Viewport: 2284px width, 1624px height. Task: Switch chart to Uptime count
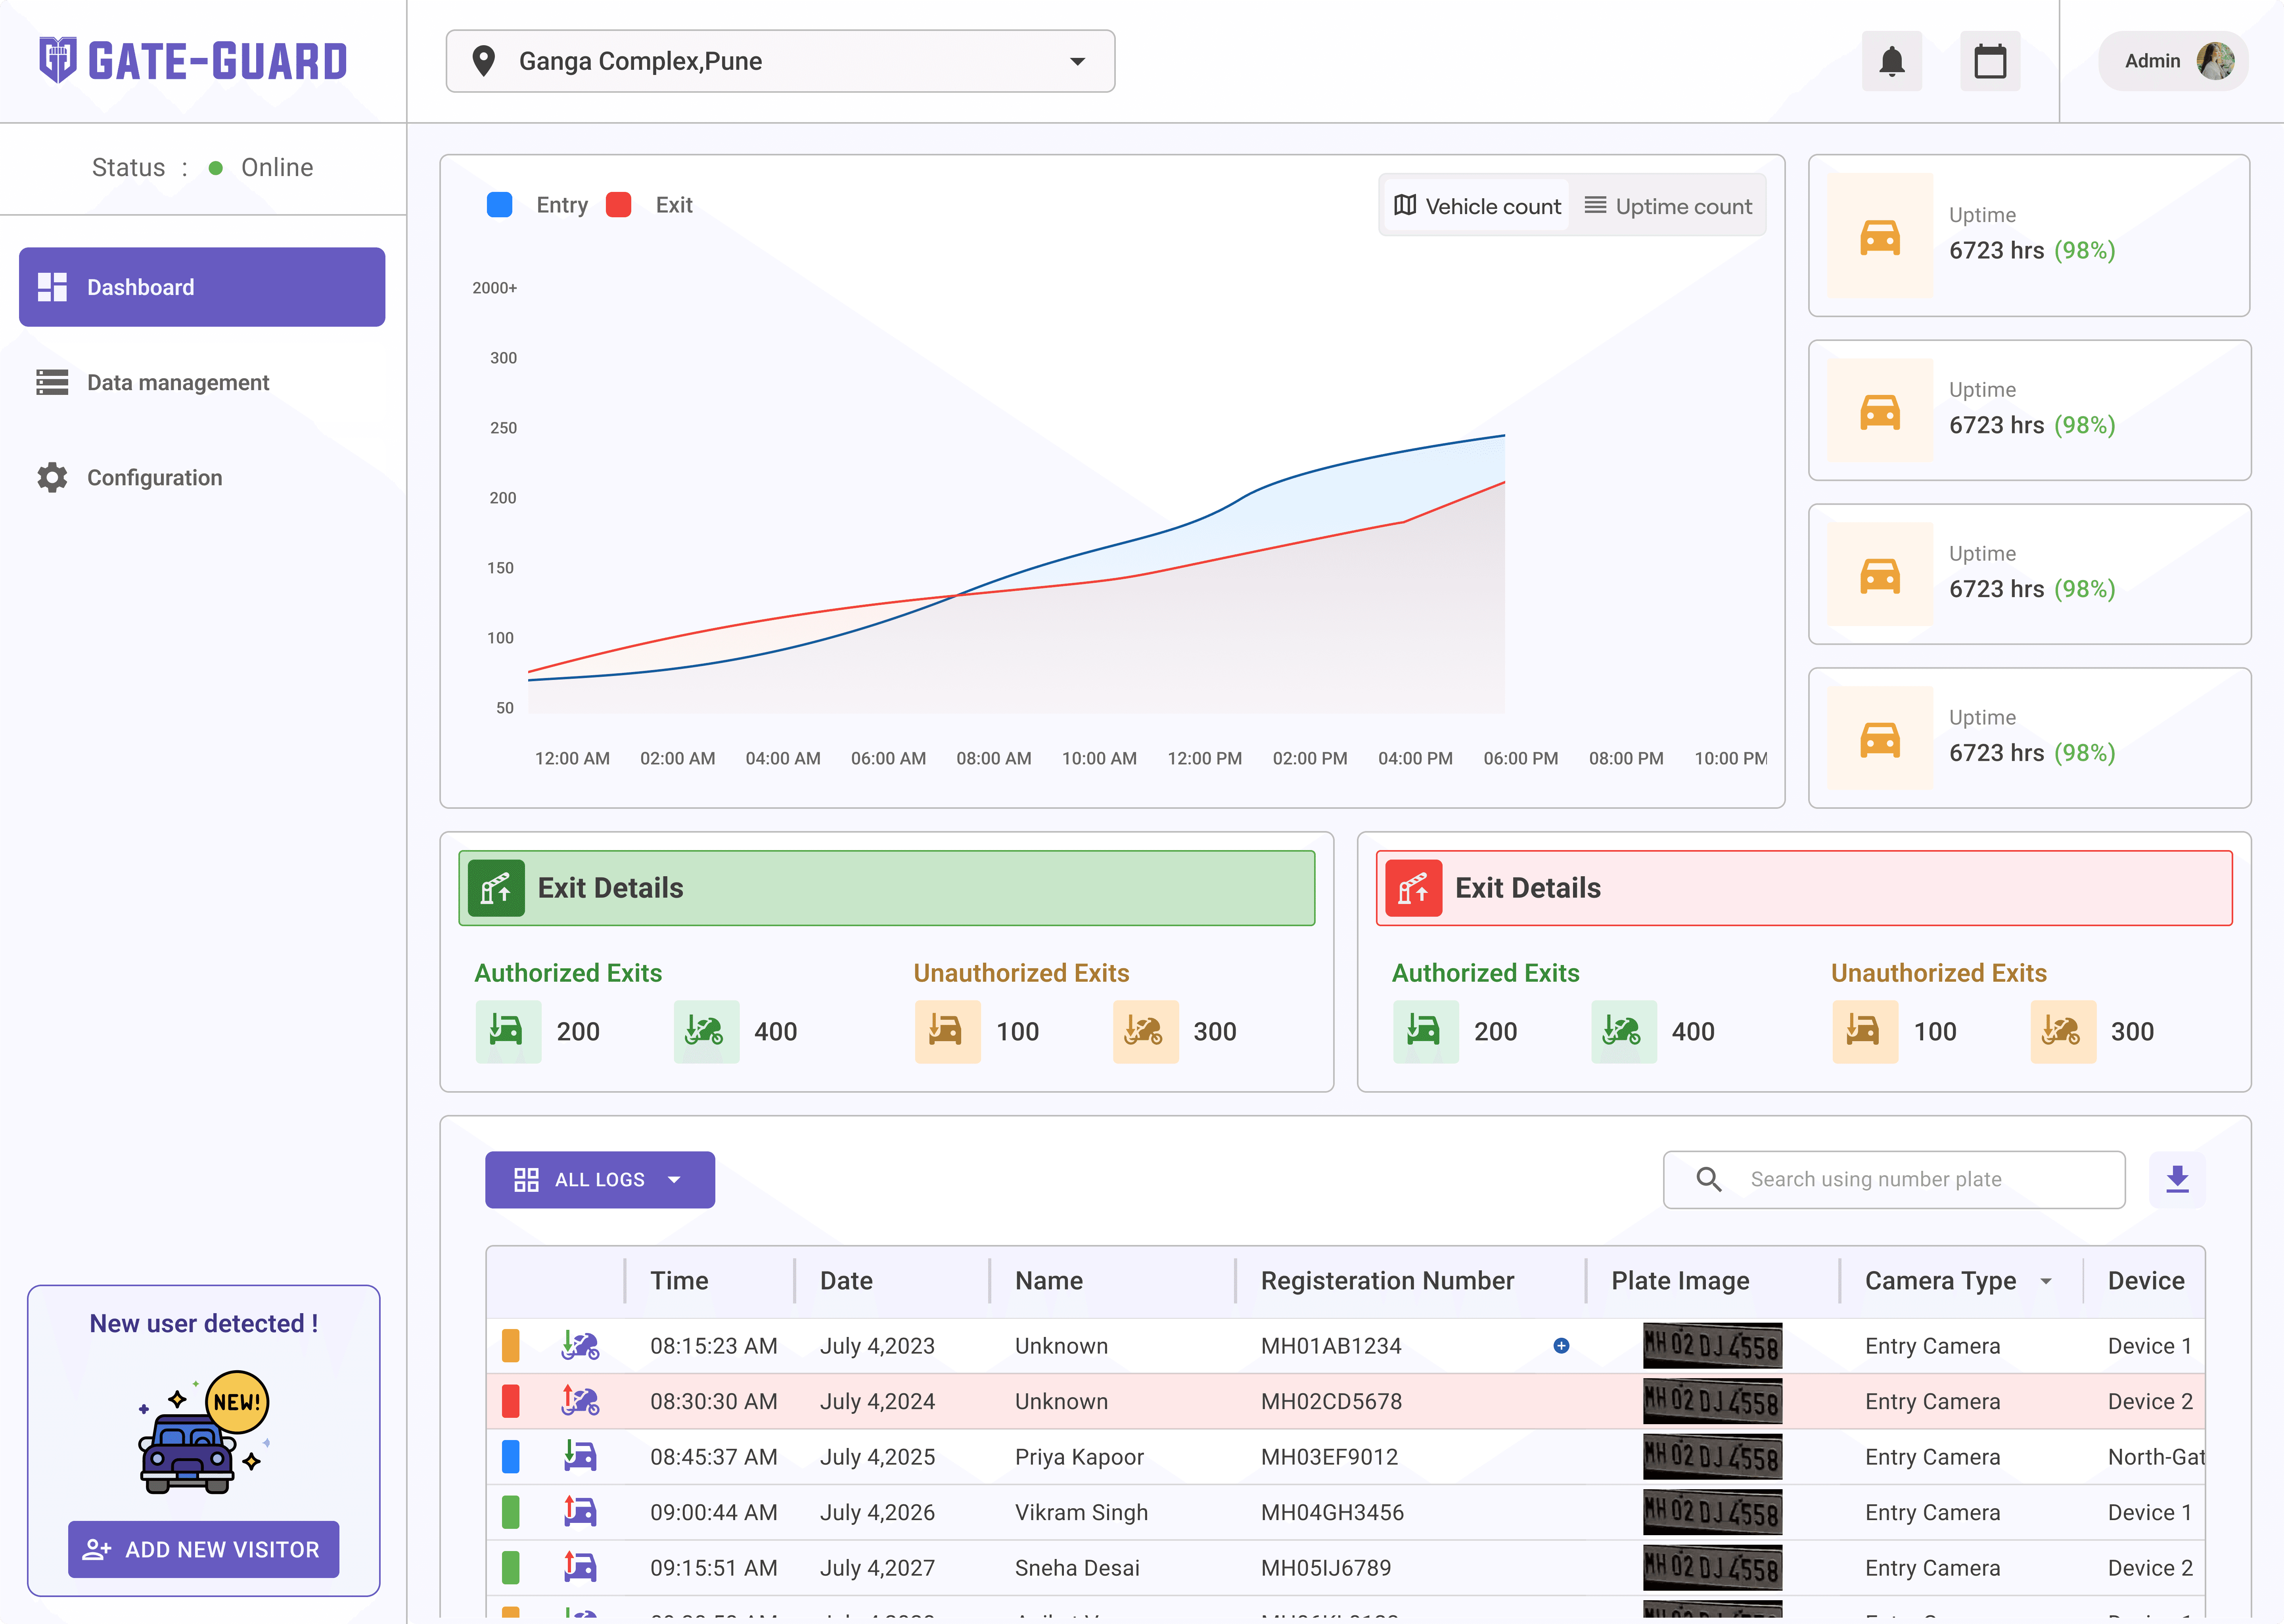1668,206
